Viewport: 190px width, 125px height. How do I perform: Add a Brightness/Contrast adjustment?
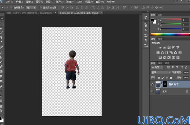(x=160, y=48)
